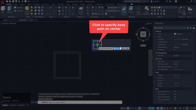Open workspace switching gear in status bar
Screen dimensions: 196x110
coord(175,108)
